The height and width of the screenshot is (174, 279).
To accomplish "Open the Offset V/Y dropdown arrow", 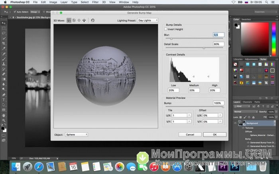I will (x=220, y=122).
